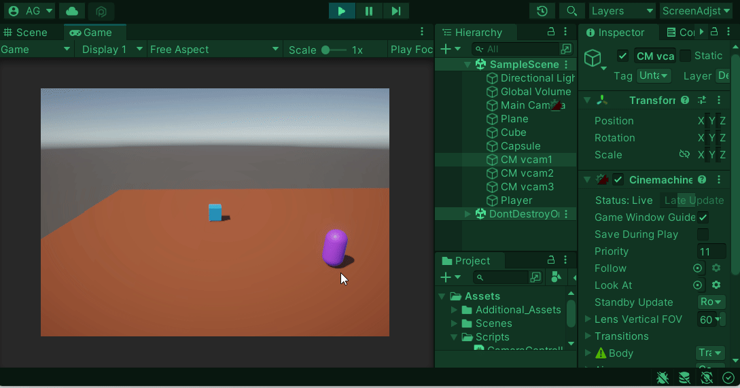Pick a Follow target object
Viewport: 740px width, 388px height.
click(x=697, y=268)
